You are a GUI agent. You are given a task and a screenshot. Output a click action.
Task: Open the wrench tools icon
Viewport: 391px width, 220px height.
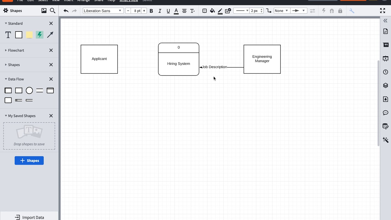(x=352, y=11)
